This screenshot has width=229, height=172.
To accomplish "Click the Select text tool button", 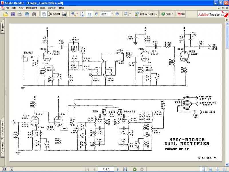I will (54, 14).
